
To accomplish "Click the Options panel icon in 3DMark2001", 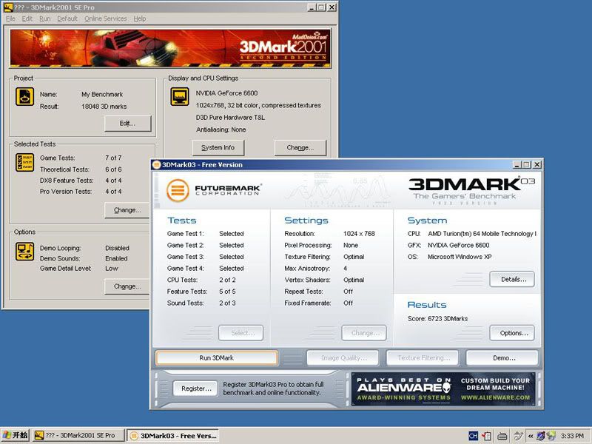I will point(25,251).
